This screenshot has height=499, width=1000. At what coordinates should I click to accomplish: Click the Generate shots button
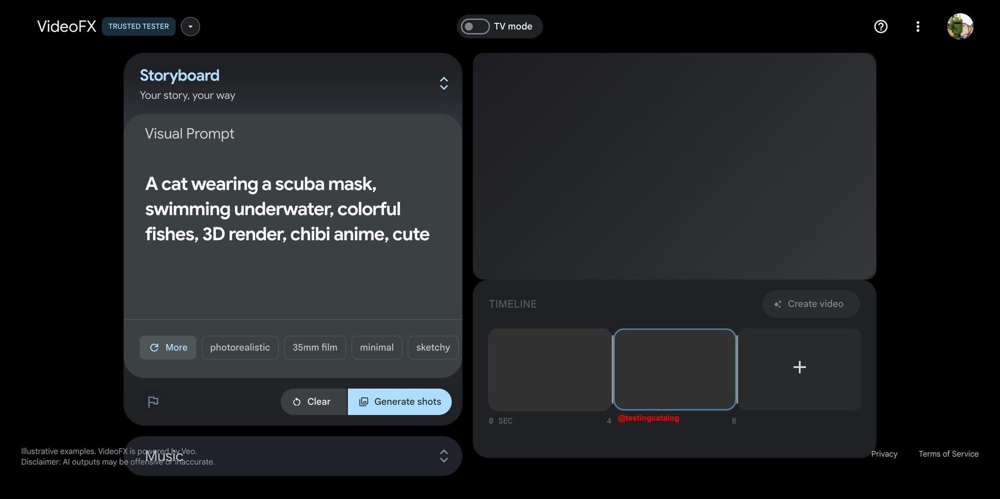coord(399,402)
